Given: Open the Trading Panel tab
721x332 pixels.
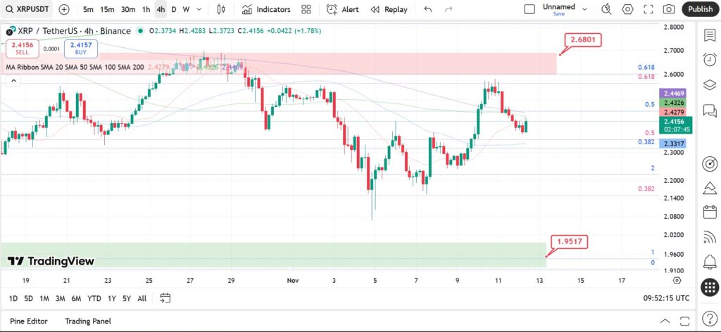Looking at the screenshot, I should [x=88, y=321].
